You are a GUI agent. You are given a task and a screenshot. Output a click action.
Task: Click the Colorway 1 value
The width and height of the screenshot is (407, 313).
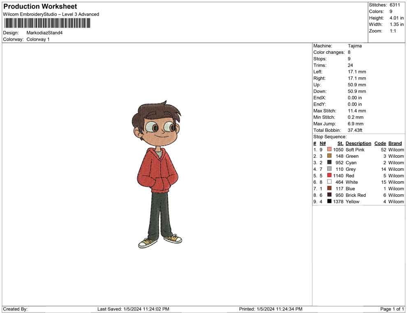pyautogui.click(x=38, y=39)
